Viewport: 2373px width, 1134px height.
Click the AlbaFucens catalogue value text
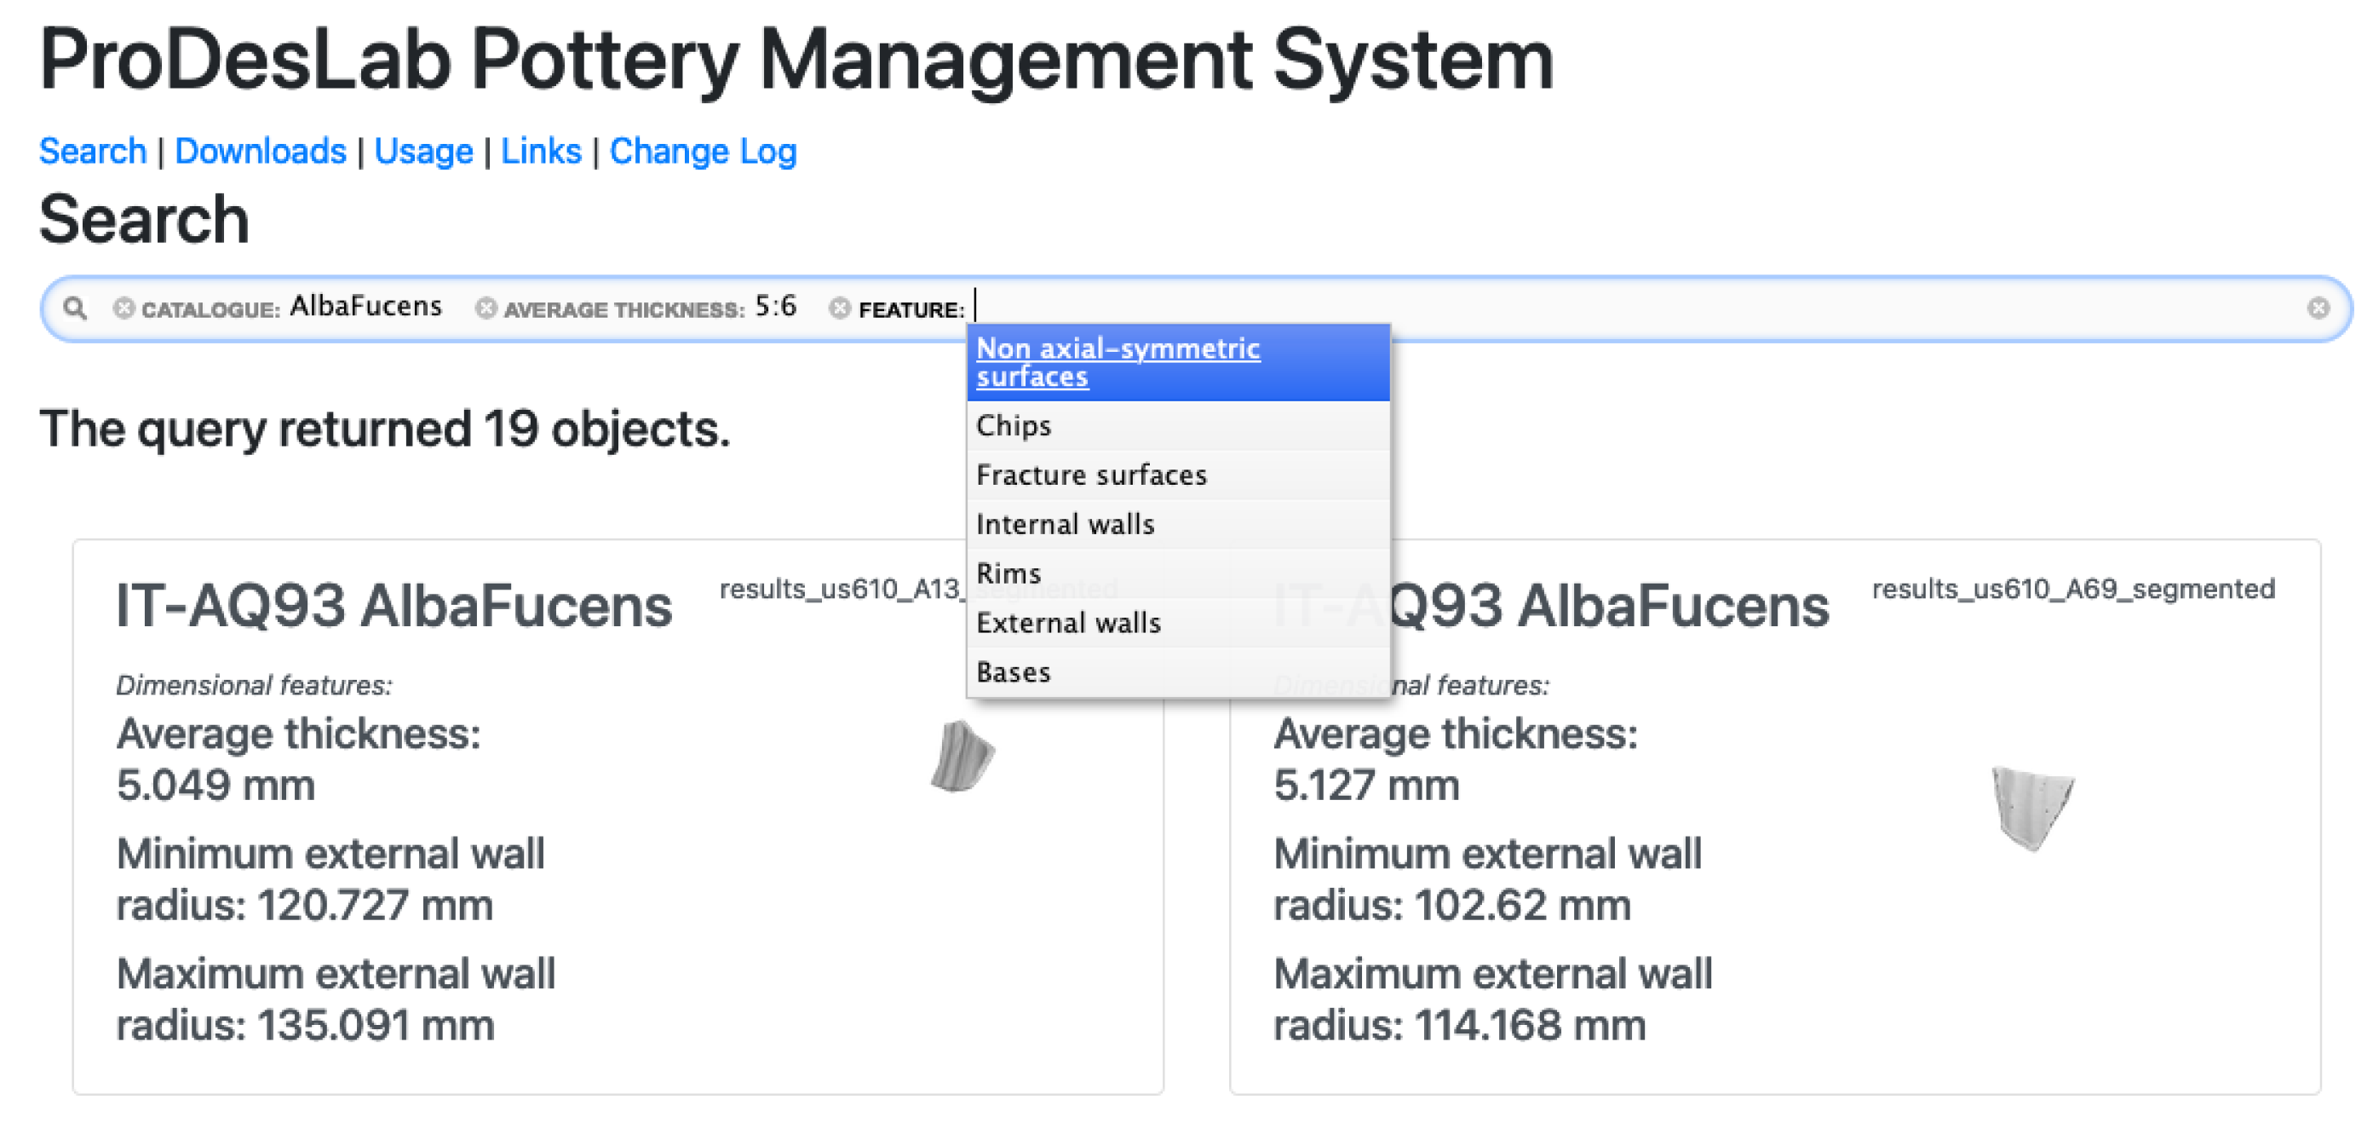[x=365, y=306]
